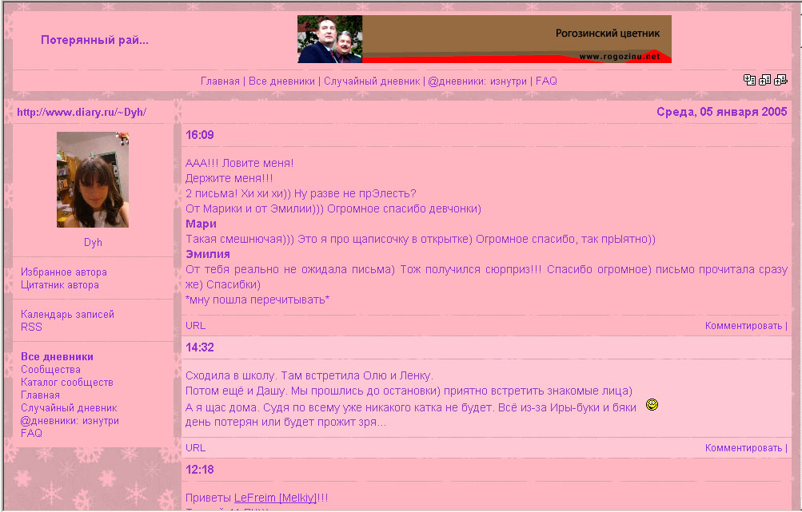Click the Dyh username under the avatar
Screen dimensions: 802x512
coord(93,243)
